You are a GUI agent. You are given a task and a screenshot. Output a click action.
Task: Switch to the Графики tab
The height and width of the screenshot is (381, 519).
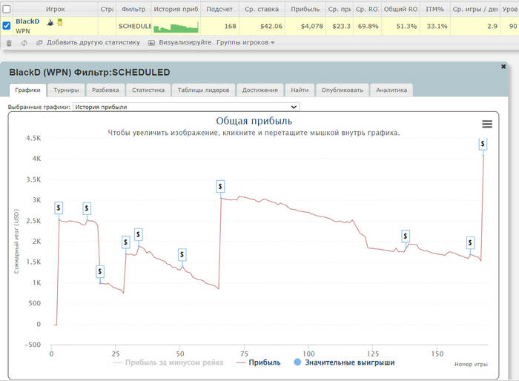27,90
